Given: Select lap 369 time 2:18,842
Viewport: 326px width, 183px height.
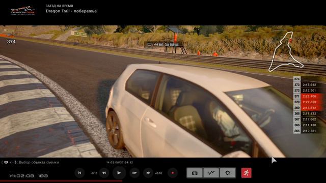Looking at the screenshot, I should (x=309, y=108).
